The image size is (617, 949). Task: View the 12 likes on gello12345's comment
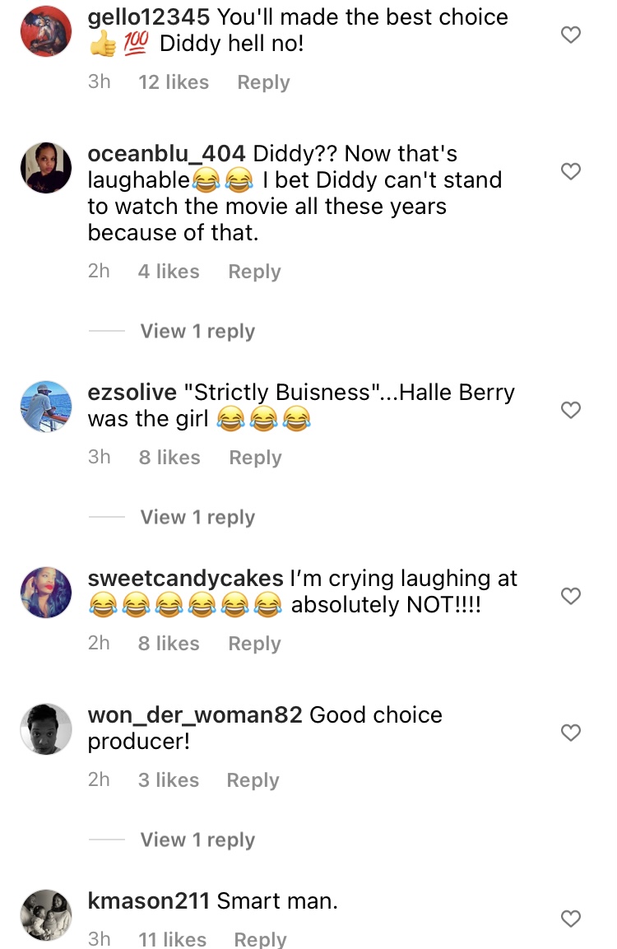pyautogui.click(x=174, y=82)
